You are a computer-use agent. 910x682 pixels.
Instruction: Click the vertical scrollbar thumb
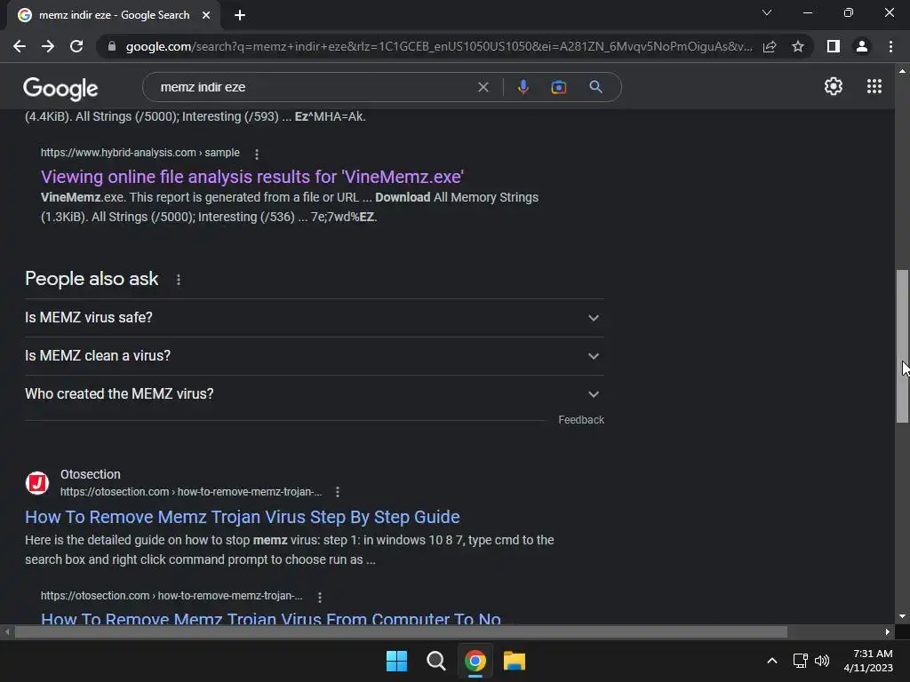coord(902,346)
